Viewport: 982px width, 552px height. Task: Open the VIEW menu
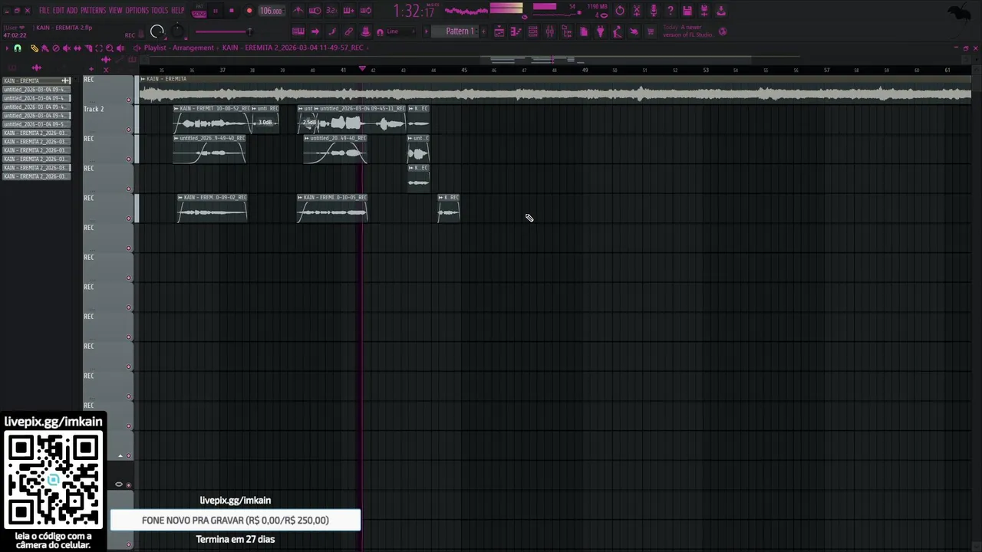tap(115, 11)
